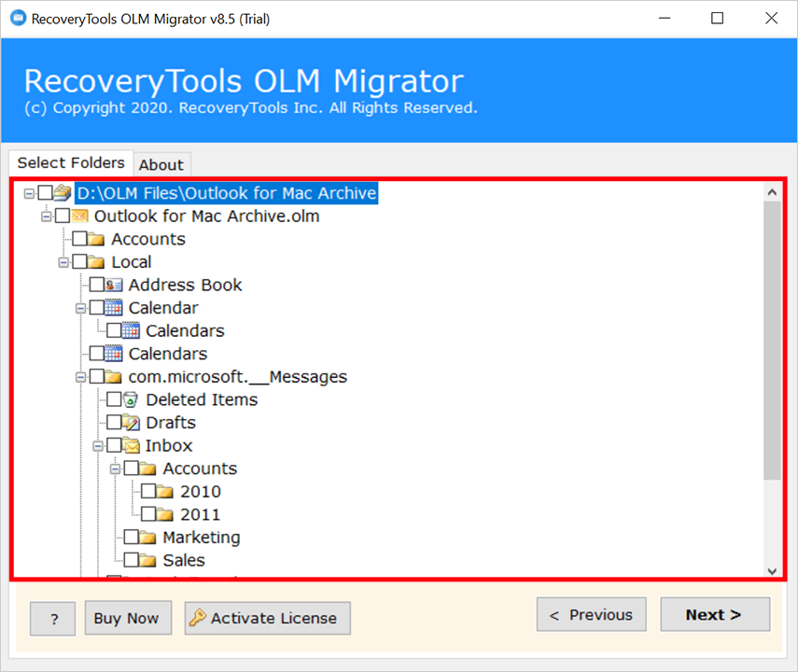Collapse the Outlook for Mac Archive.olm node
Screen dimensions: 798x672
tap(47, 217)
